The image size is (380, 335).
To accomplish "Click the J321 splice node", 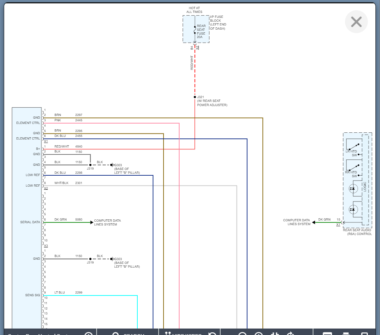I will pyautogui.click(x=195, y=97).
